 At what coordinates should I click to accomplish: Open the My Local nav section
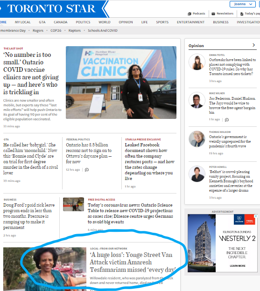pyautogui.click(x=23, y=22)
